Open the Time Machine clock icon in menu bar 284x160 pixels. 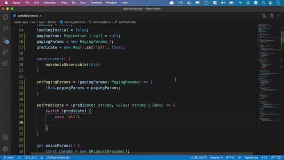coord(206,3)
